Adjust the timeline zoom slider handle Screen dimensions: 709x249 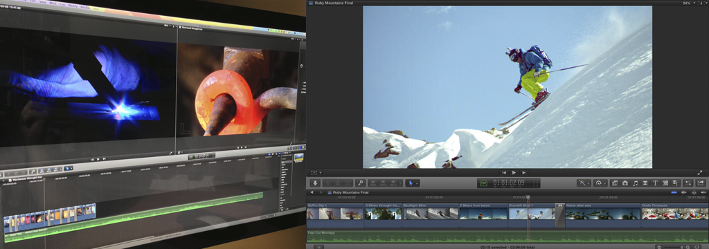[x=682, y=247]
